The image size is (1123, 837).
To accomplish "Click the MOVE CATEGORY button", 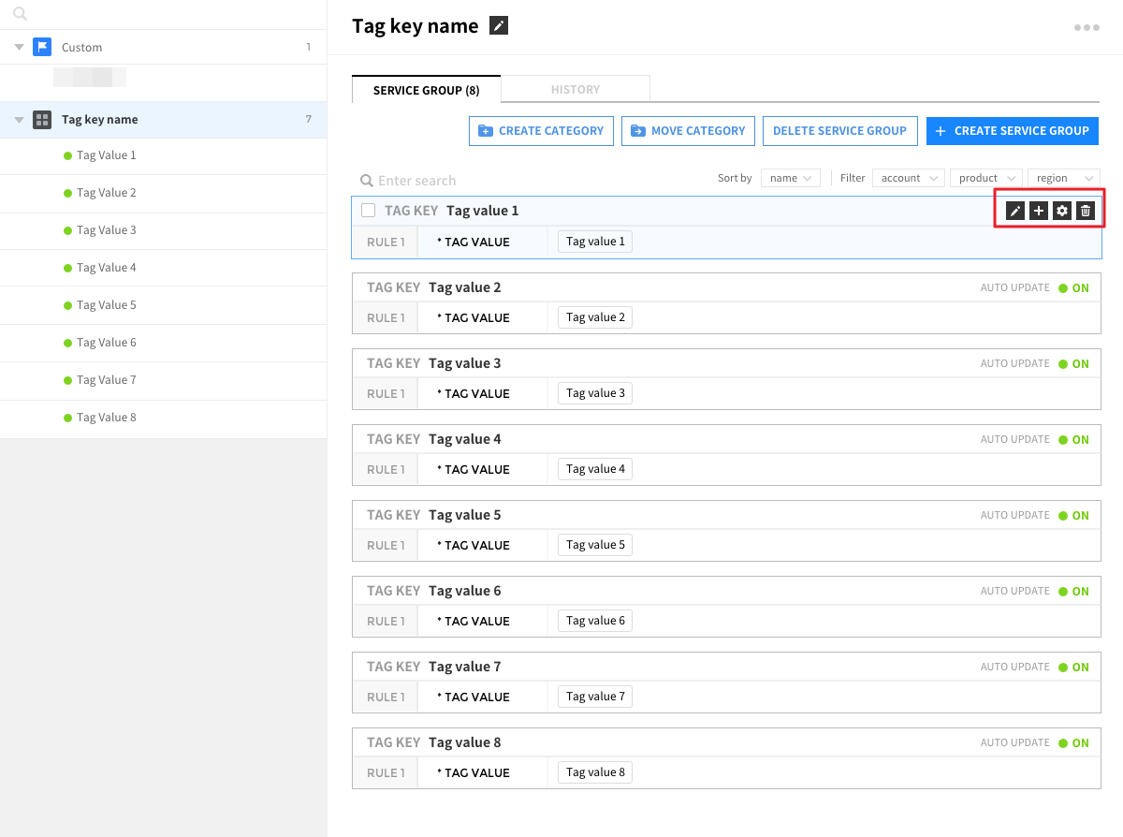I will (x=689, y=131).
